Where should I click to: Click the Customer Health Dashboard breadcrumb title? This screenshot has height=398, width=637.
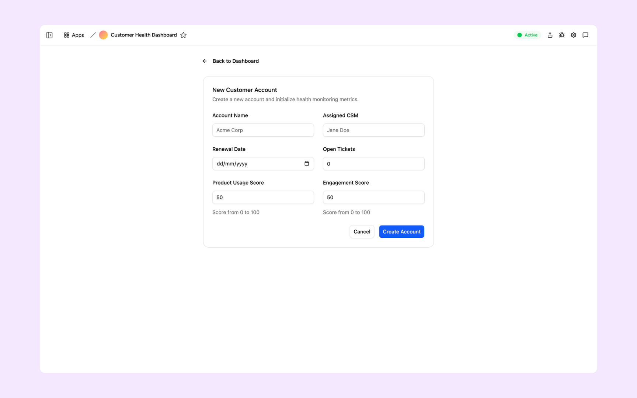coord(143,35)
